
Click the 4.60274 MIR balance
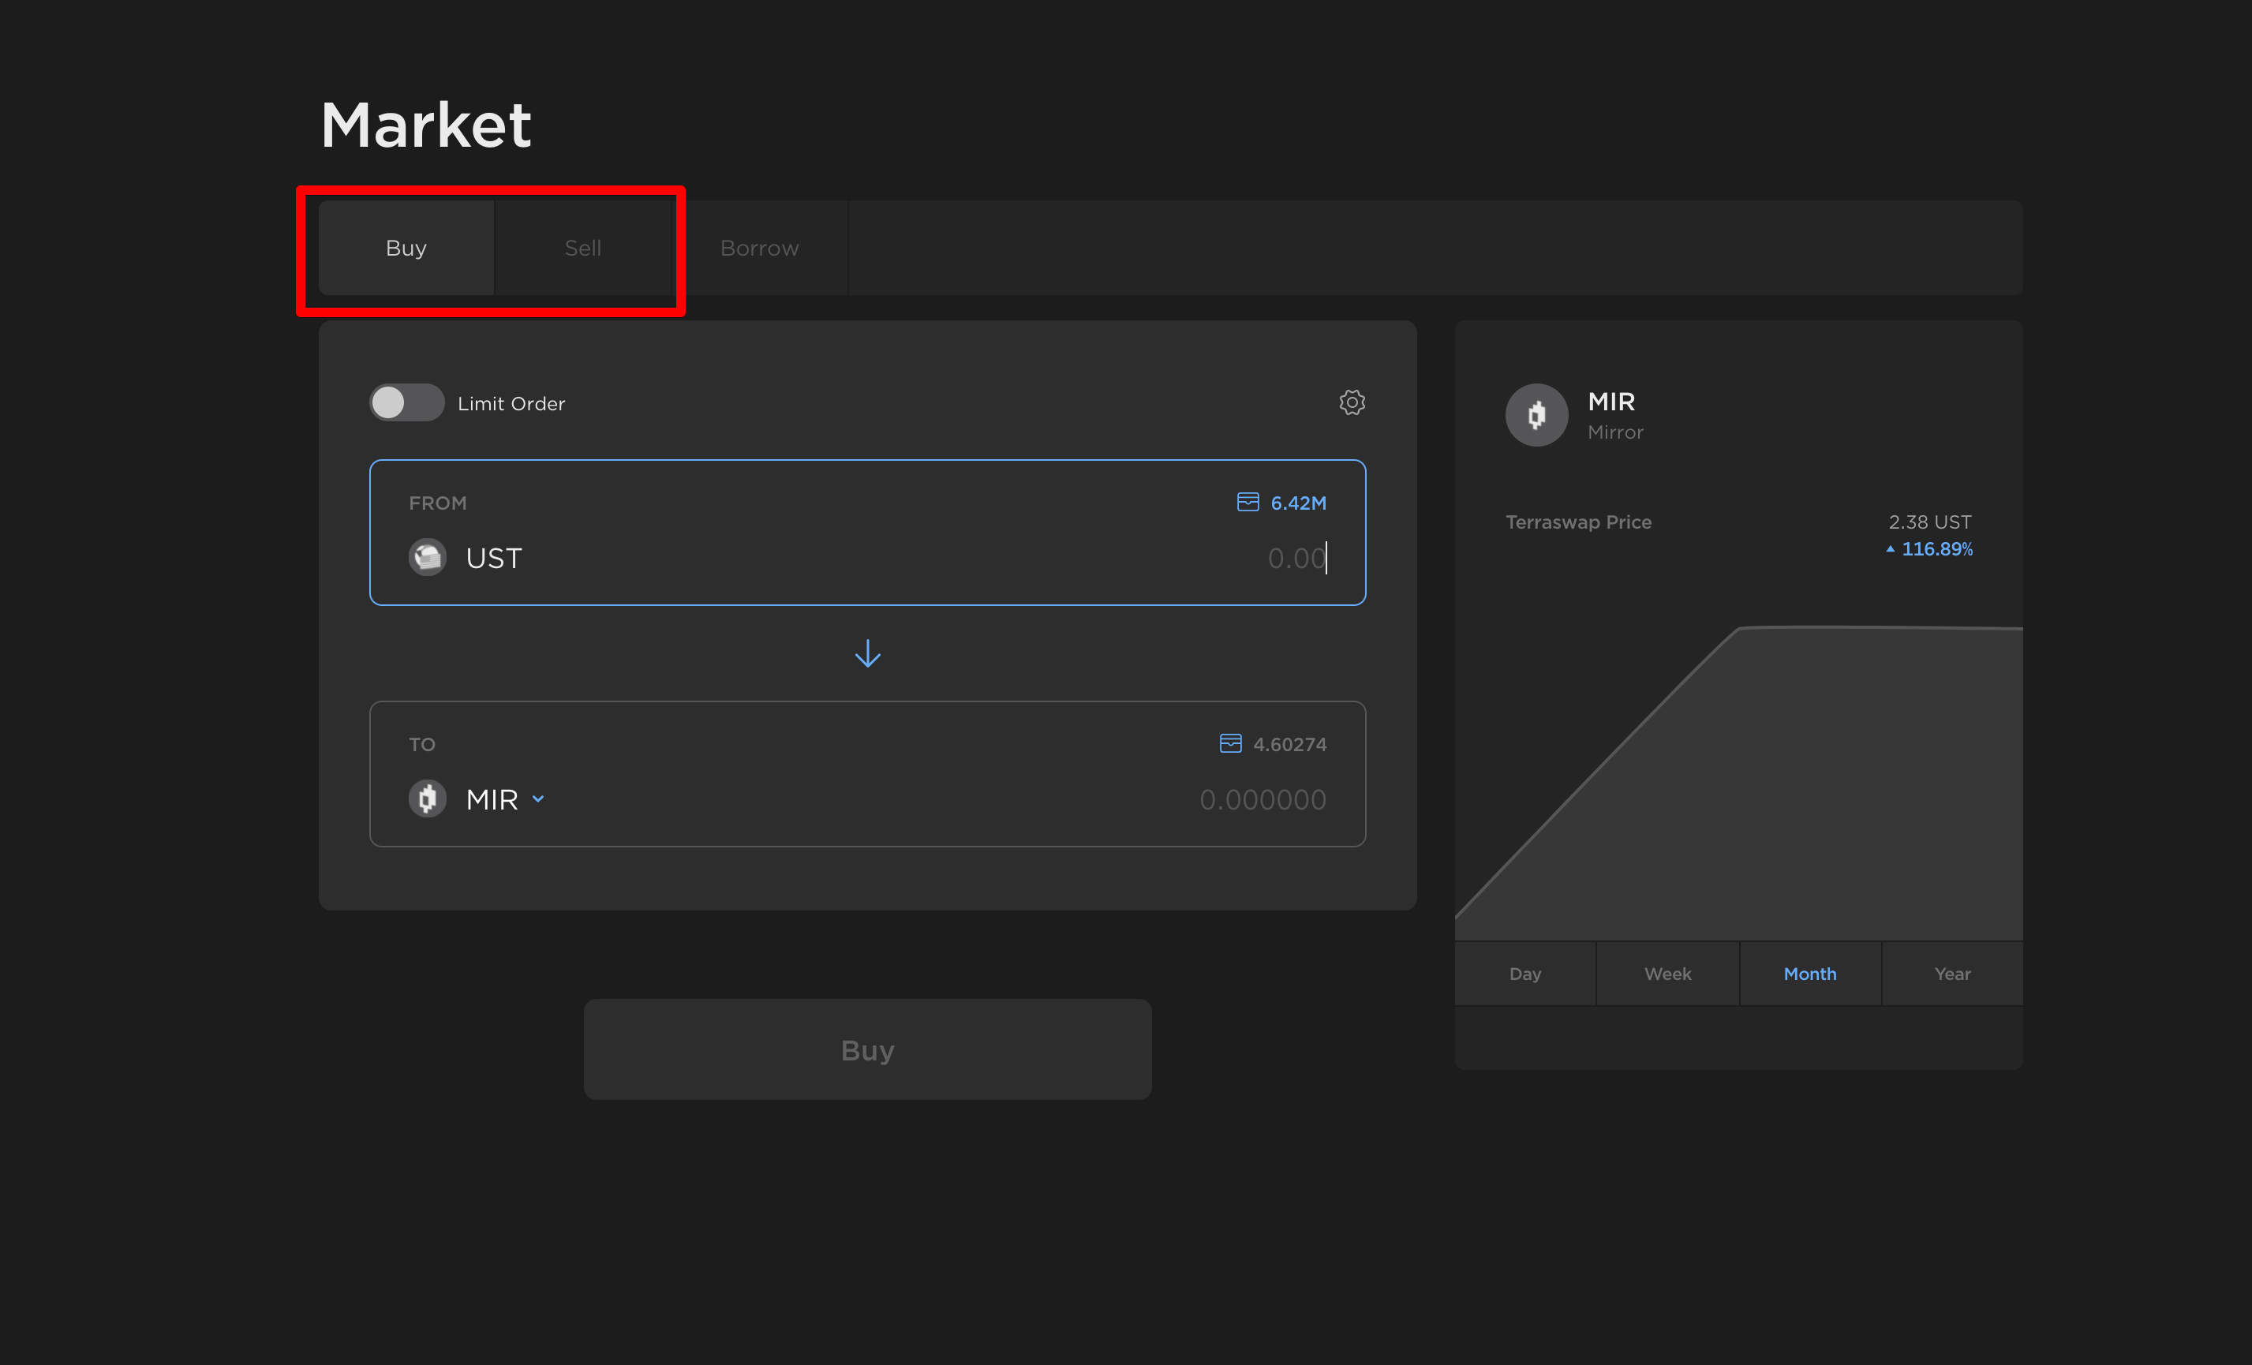tap(1289, 745)
